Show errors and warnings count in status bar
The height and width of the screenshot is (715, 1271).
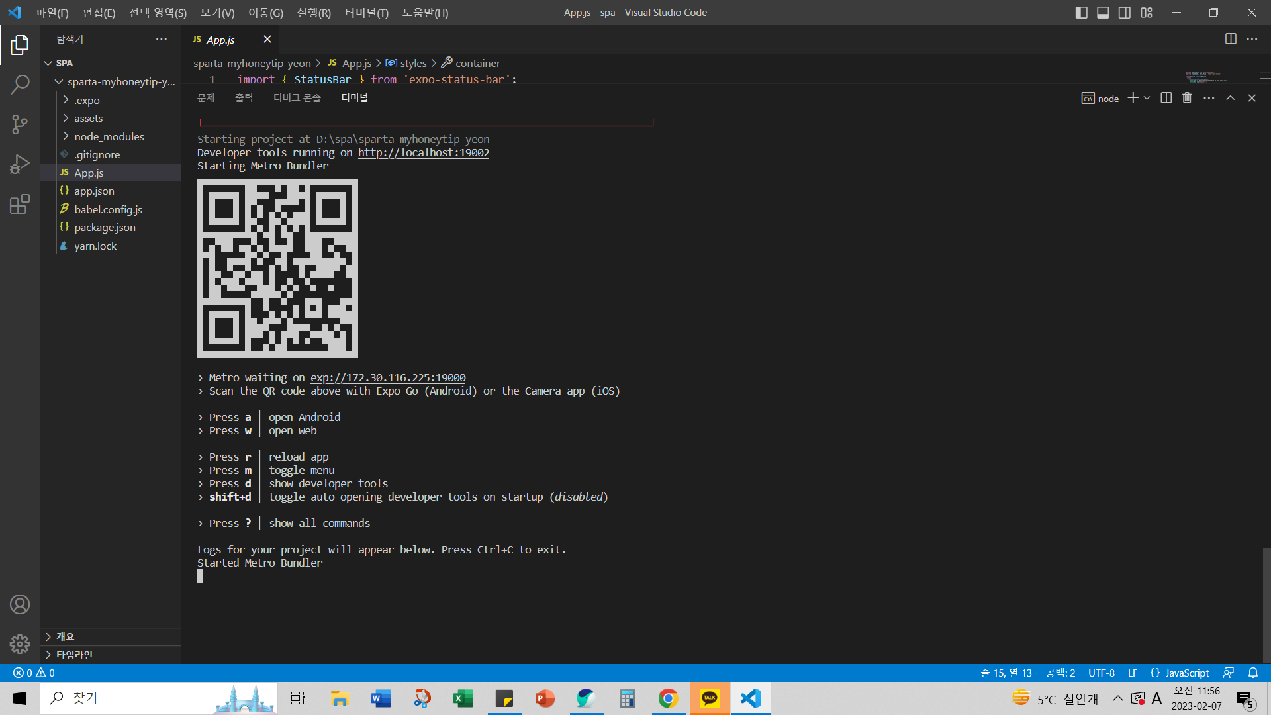[x=34, y=673]
